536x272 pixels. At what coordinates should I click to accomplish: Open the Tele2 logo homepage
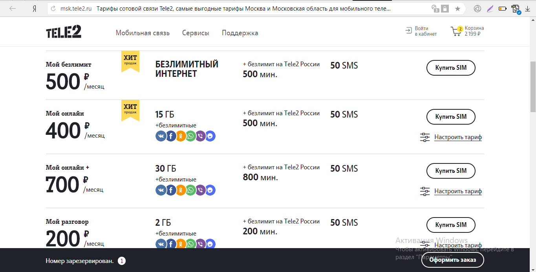coord(64,32)
